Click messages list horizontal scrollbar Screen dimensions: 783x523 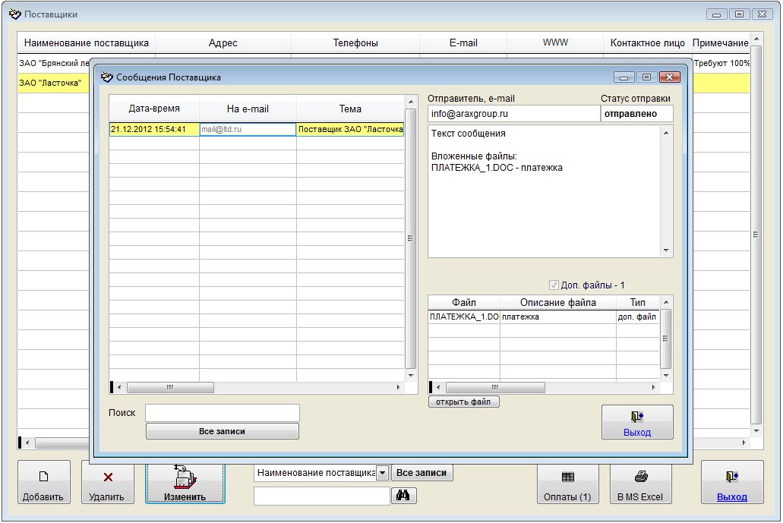258,387
